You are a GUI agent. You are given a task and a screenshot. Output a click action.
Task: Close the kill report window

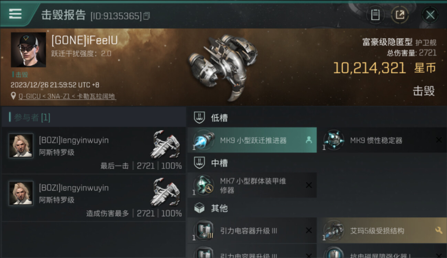pos(430,15)
